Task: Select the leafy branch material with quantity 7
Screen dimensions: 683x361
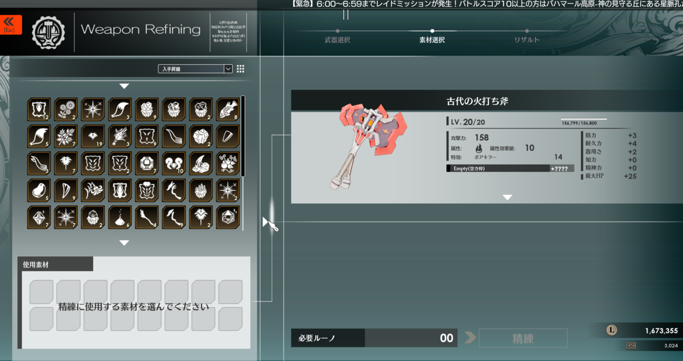Action: click(x=66, y=136)
